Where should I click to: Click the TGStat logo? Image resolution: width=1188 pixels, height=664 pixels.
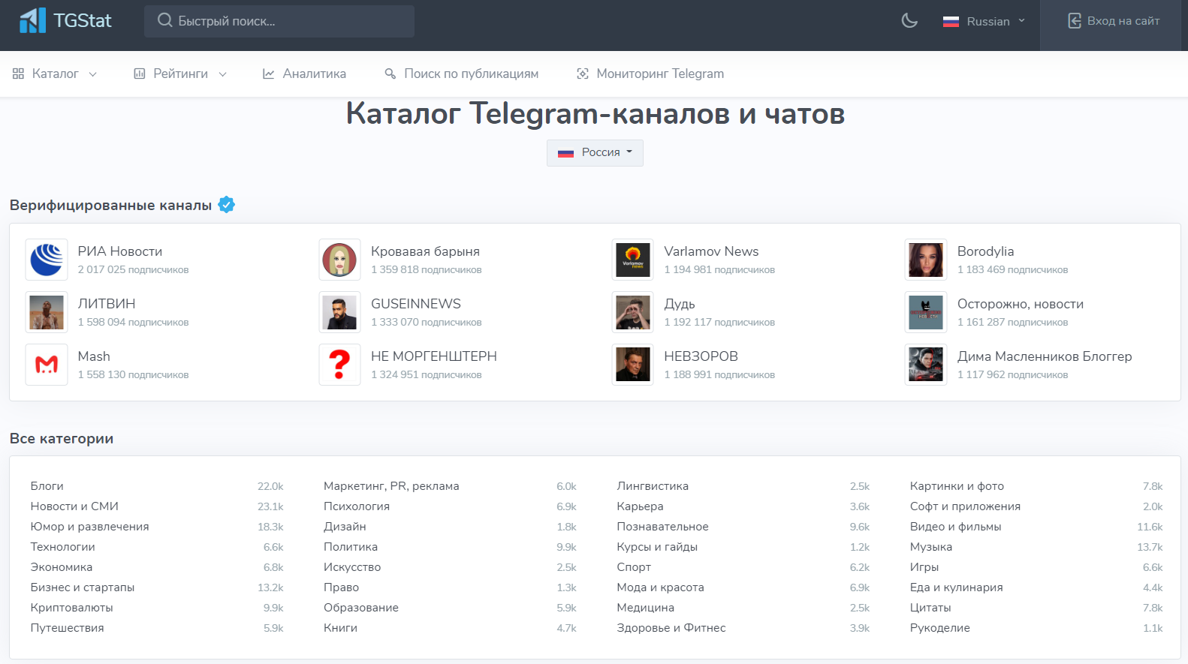click(65, 20)
